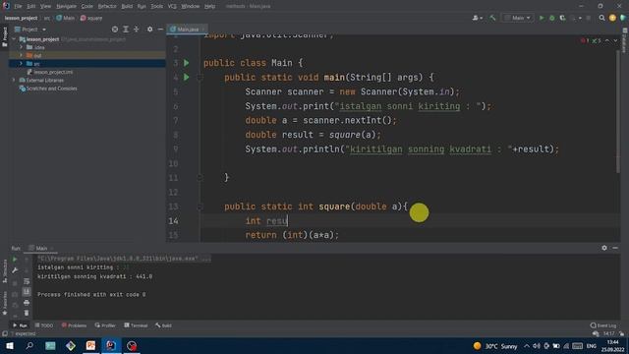Click the green Run button in top toolbar

542,18
